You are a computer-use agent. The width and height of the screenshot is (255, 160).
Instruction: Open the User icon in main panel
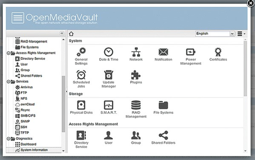pyautogui.click(x=108, y=138)
